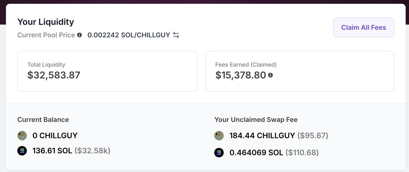Click the 0.464069 SOL unclaimed fee amount
This screenshot has width=409, height=172.
[256, 153]
